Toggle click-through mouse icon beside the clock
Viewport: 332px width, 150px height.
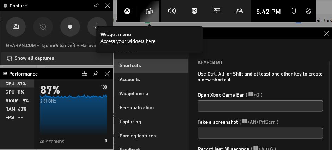click(x=294, y=11)
